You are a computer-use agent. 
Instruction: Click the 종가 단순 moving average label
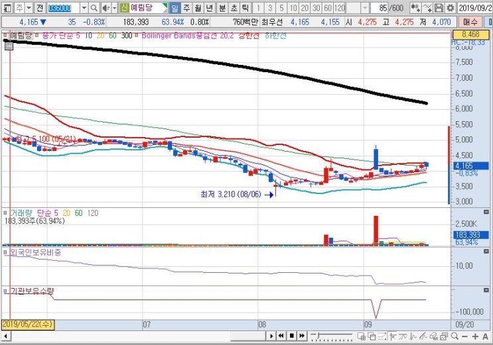(x=56, y=36)
